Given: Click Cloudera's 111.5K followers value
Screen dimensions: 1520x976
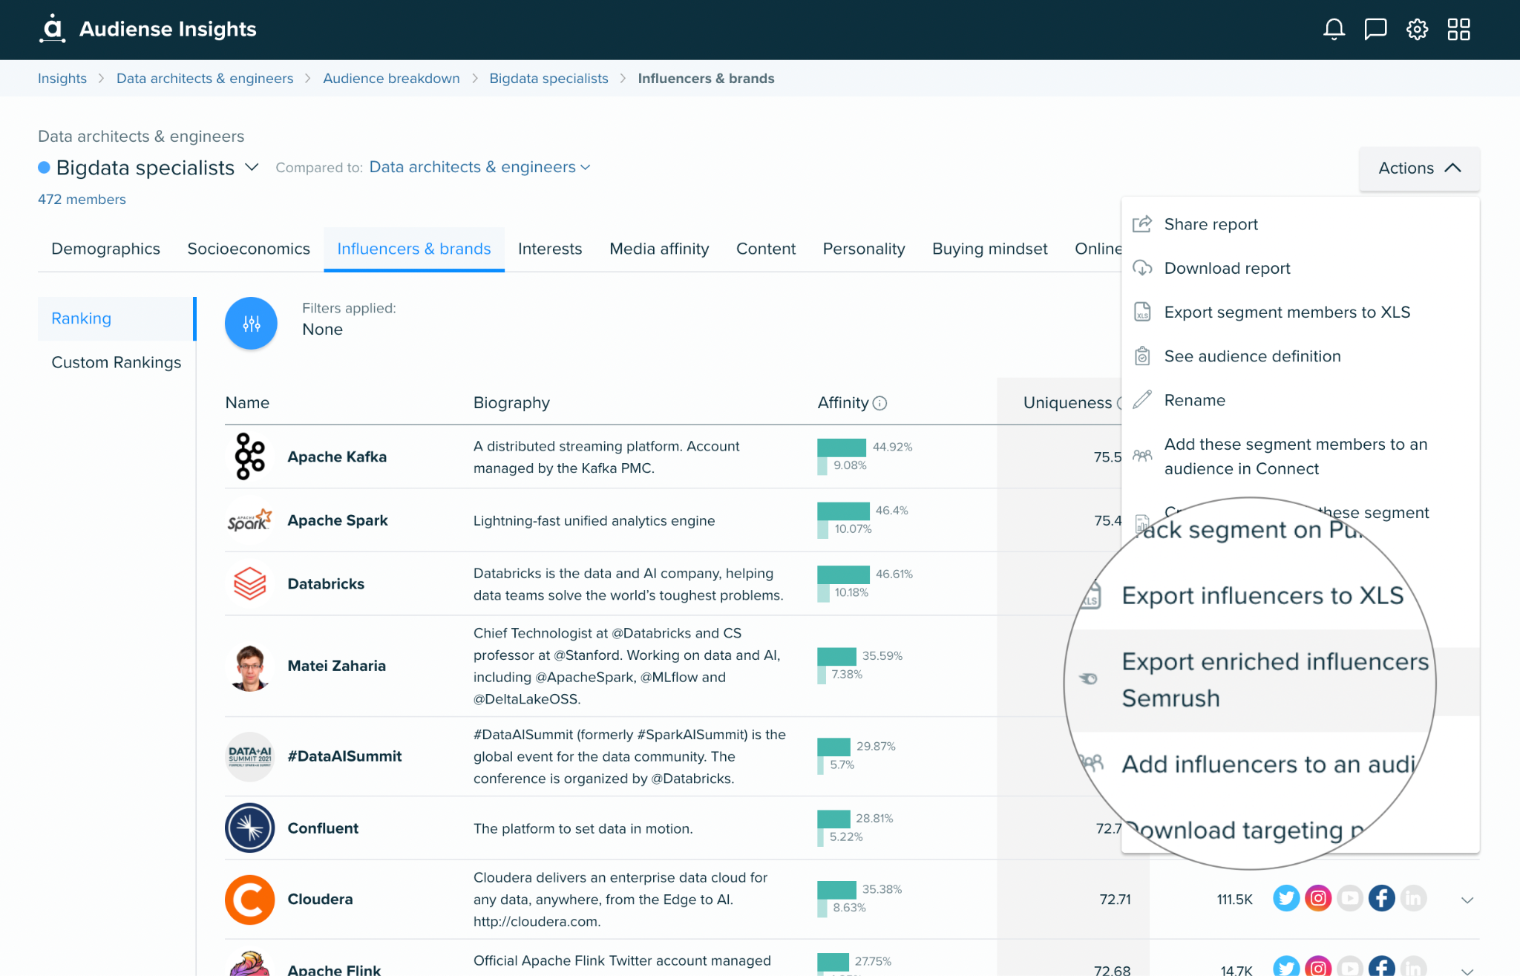Looking at the screenshot, I should (1234, 900).
